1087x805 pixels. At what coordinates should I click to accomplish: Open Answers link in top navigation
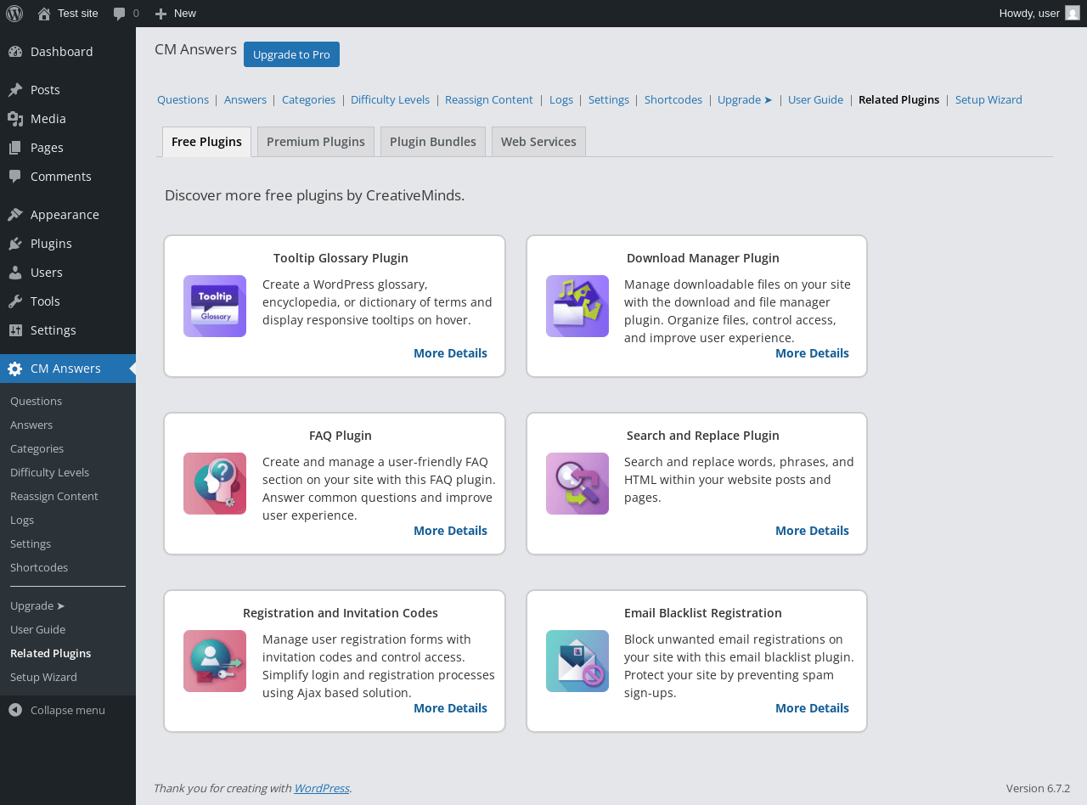pyautogui.click(x=245, y=99)
